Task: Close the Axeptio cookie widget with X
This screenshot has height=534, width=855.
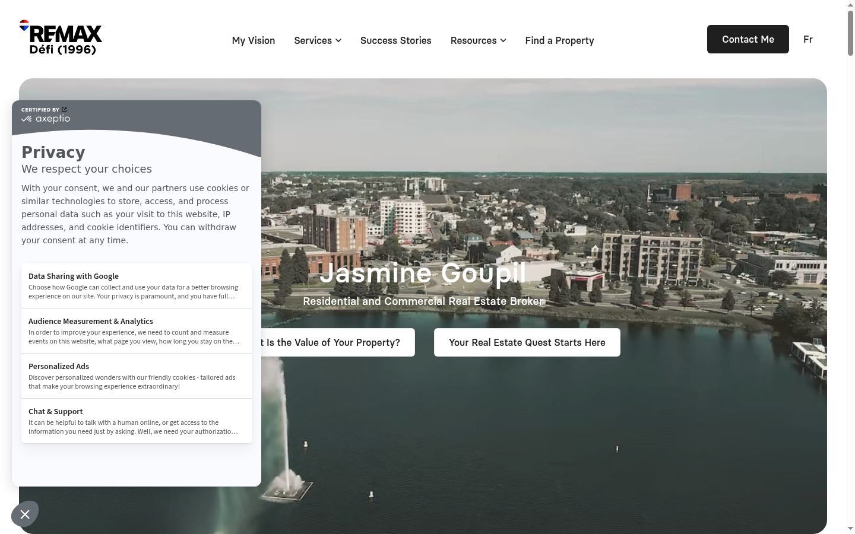Action: 25,514
